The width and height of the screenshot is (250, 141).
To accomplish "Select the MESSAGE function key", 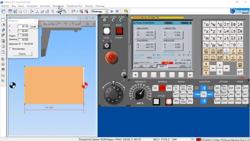I will (213, 58).
